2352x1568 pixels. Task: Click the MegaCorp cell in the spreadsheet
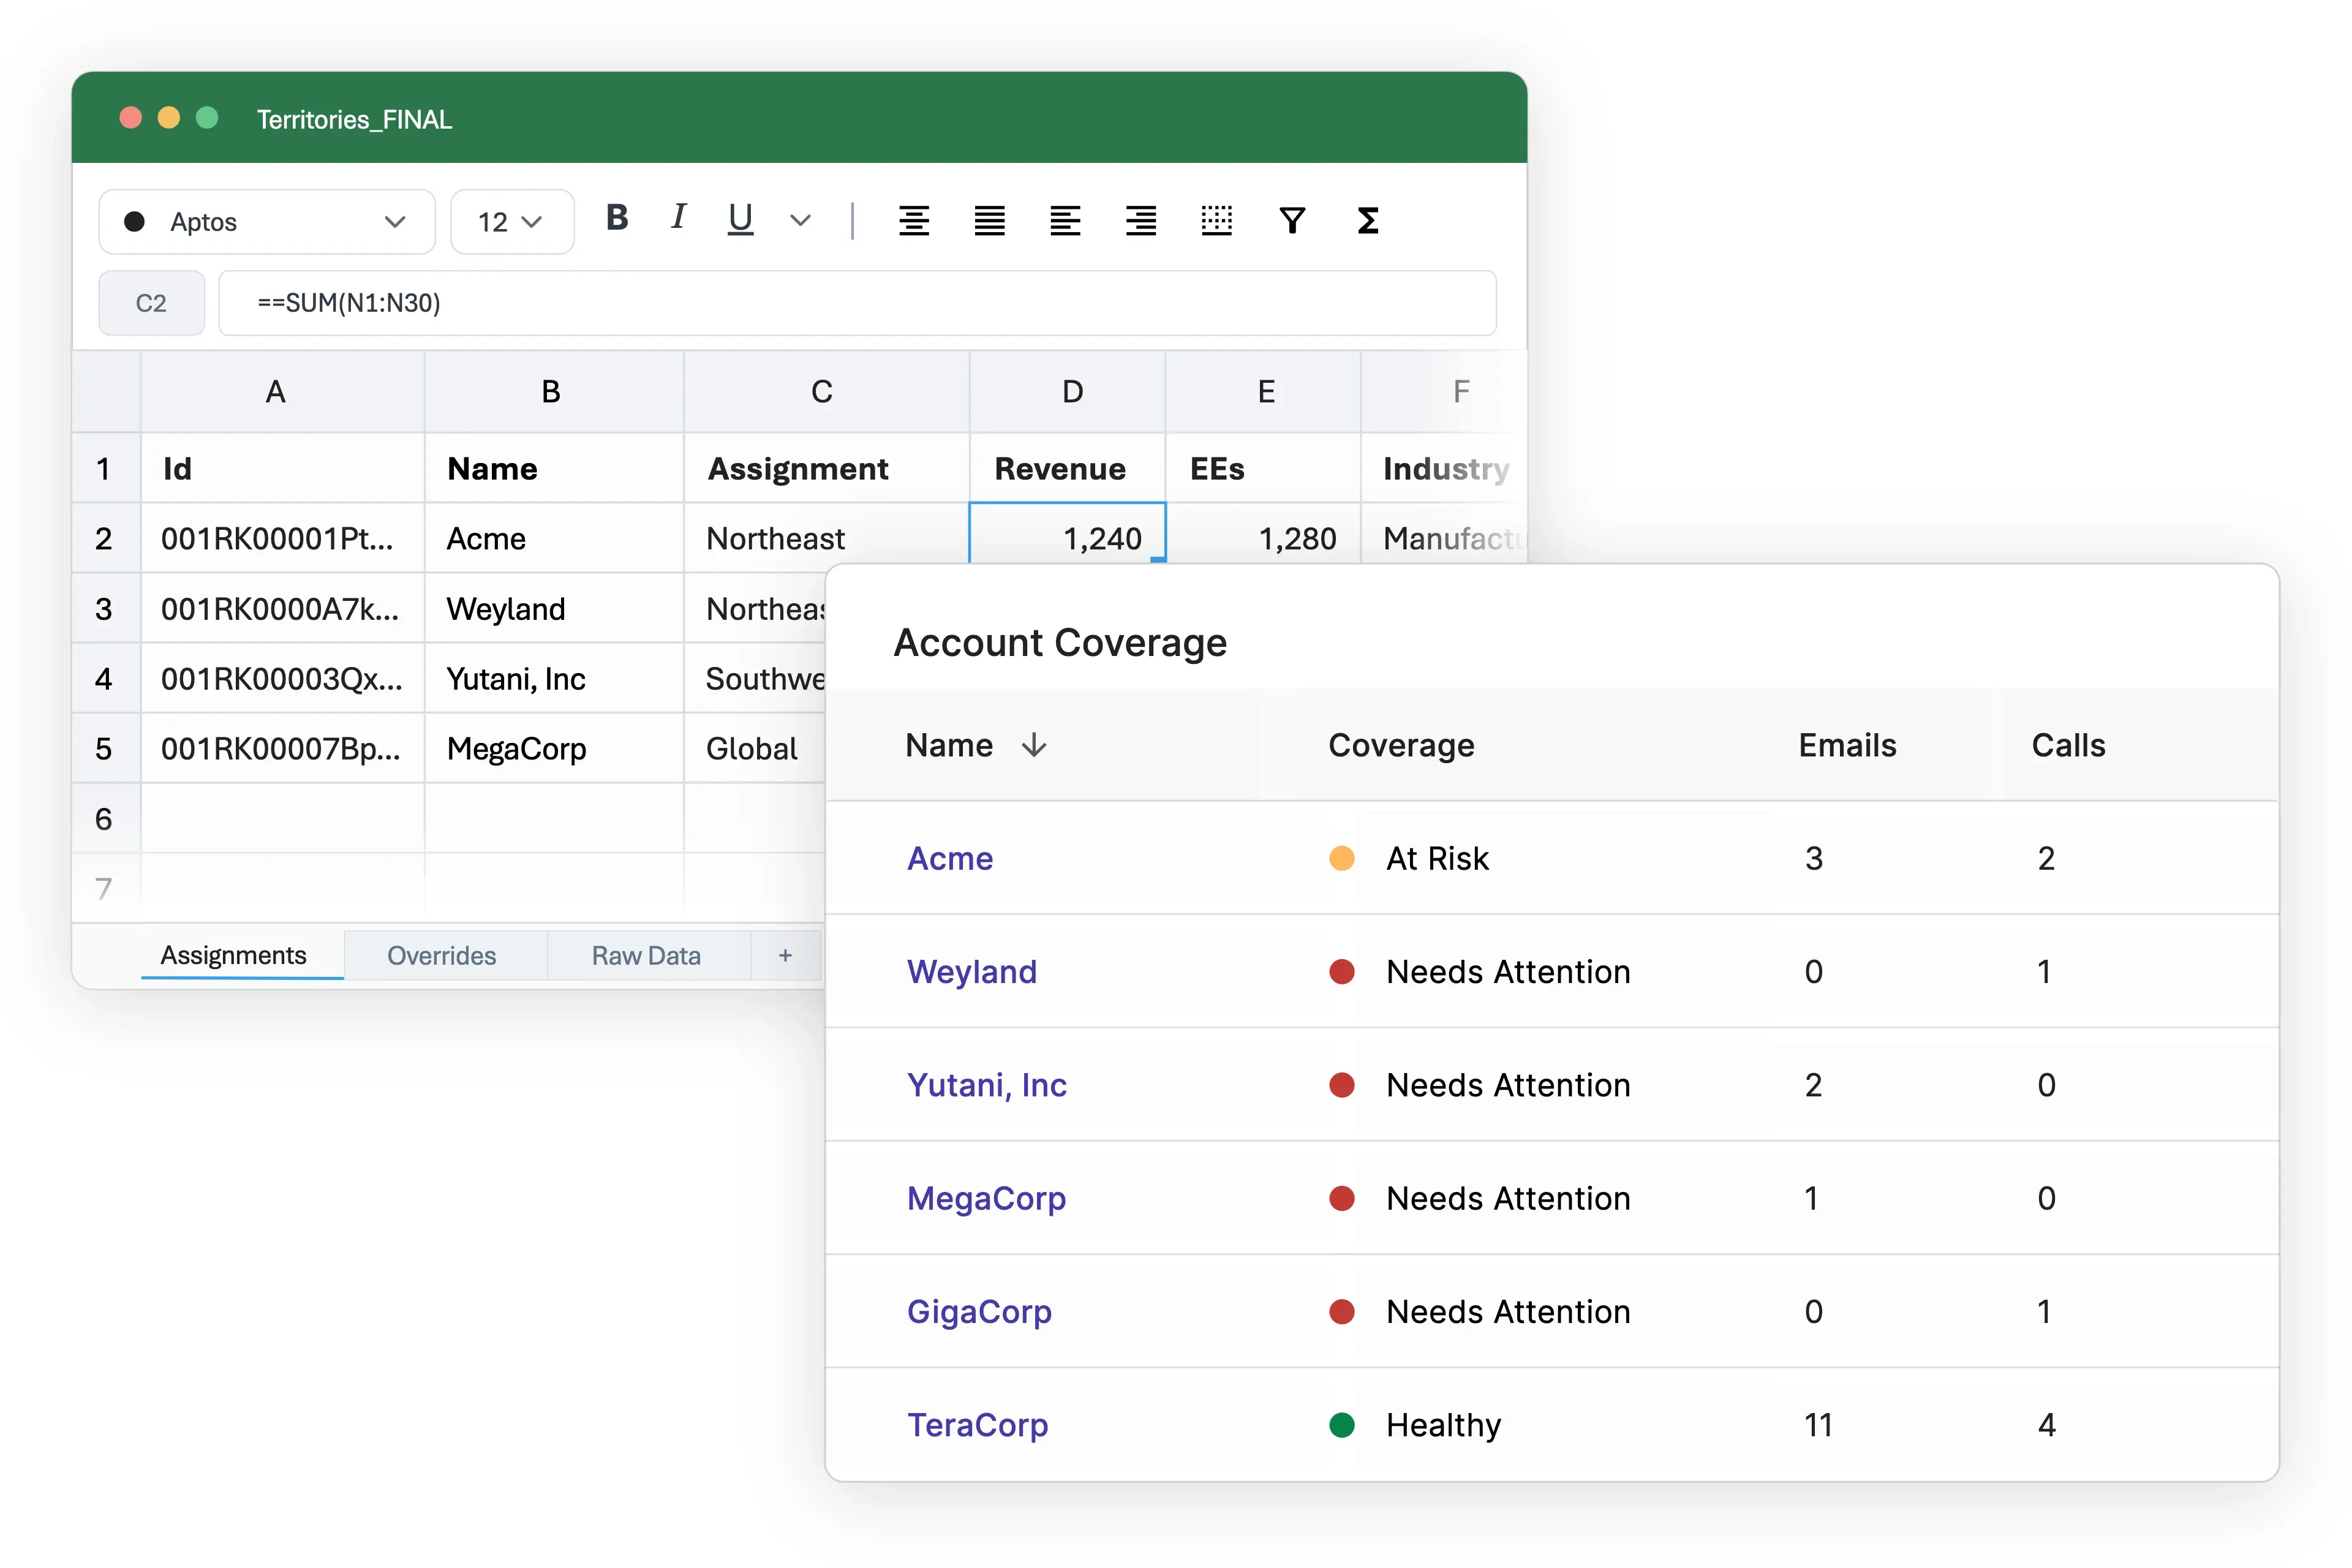coord(554,748)
